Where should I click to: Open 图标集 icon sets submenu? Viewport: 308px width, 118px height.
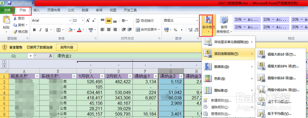pos(229,90)
